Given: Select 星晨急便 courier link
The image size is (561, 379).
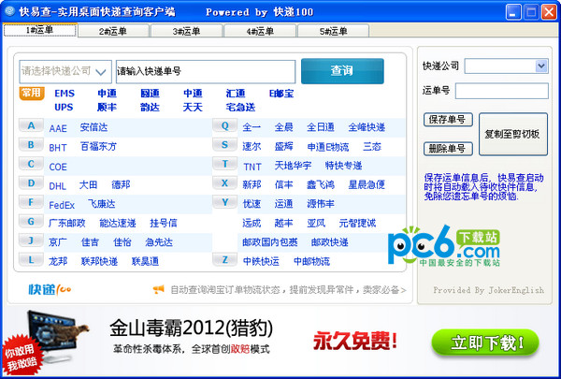Looking at the screenshot, I should tap(367, 184).
